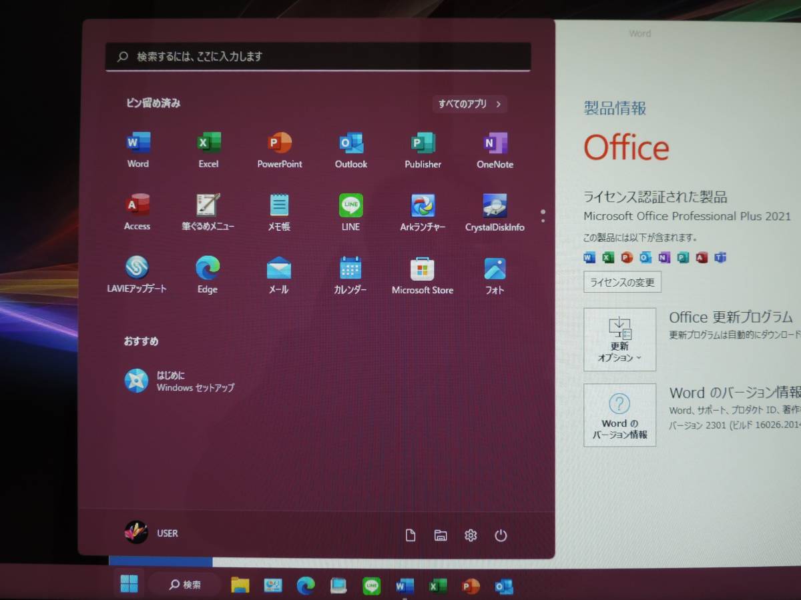801x600 pixels.
Task: Open Documents icon in Start menu footer
Action: (411, 535)
